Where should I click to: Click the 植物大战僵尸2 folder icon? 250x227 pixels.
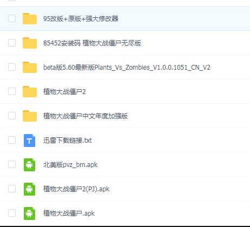pyautogui.click(x=30, y=91)
